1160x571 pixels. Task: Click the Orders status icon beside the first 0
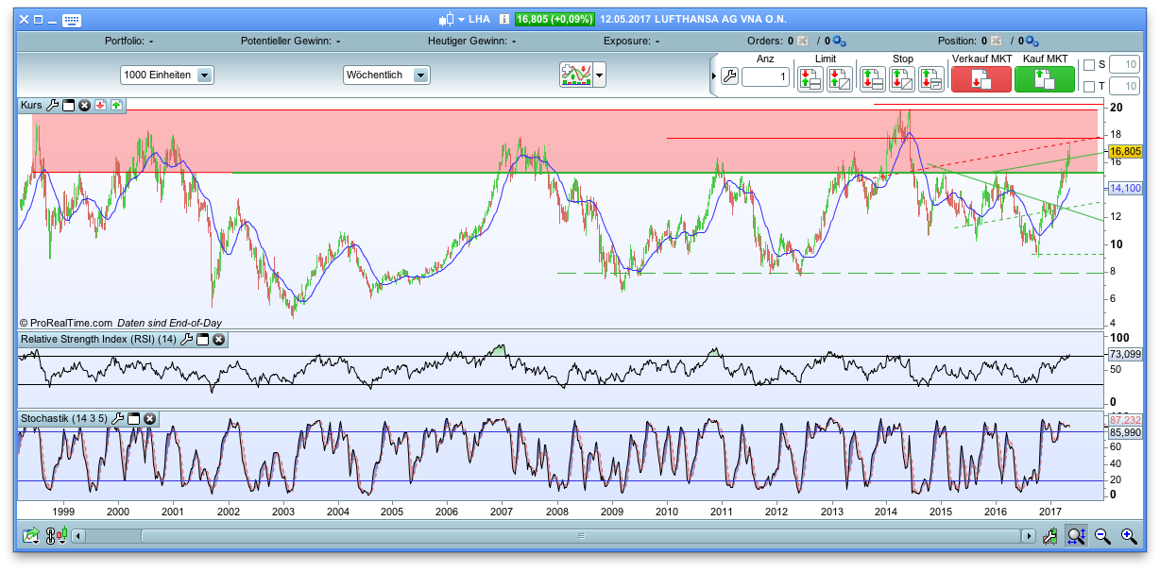coord(802,42)
